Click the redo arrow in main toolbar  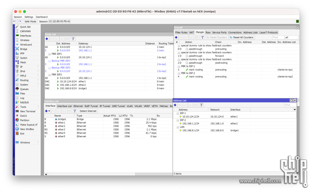click(19, 21)
